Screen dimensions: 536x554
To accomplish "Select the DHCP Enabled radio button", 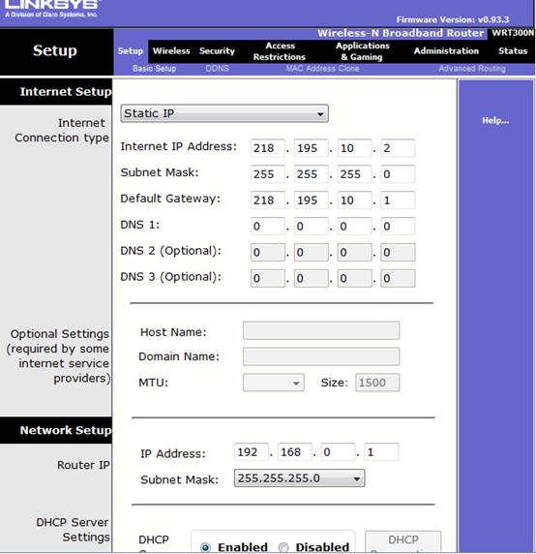I will [x=205, y=547].
